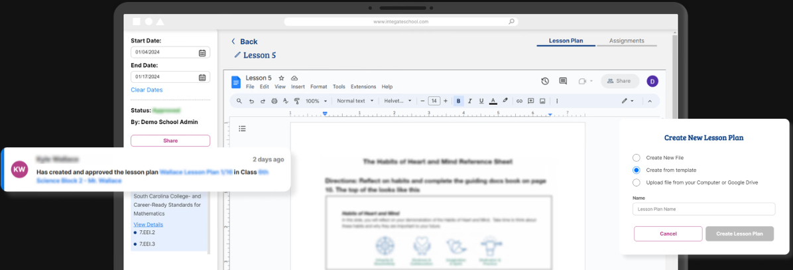The image size is (793, 270).
Task: Open the zoom 100% dropdown
Action: point(316,101)
